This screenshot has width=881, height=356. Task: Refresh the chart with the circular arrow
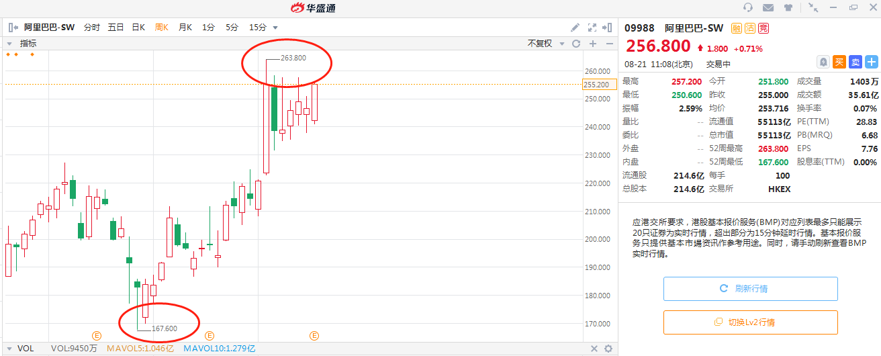click(x=575, y=43)
